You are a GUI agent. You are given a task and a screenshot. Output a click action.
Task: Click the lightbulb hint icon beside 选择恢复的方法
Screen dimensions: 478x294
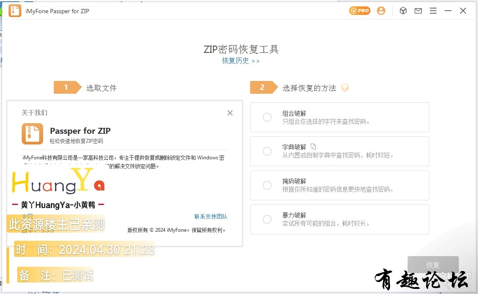pos(345,88)
